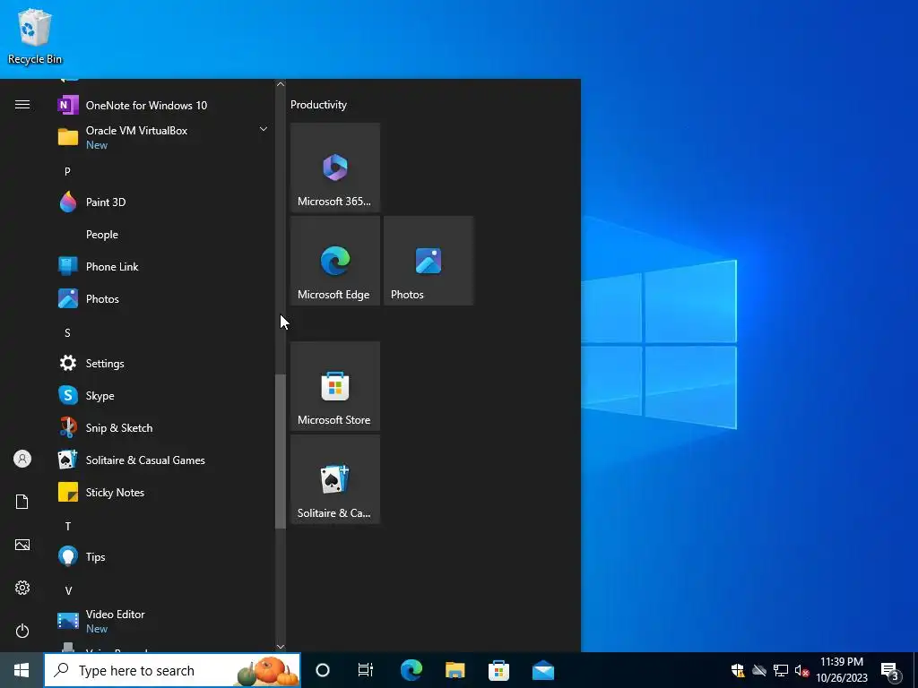The height and width of the screenshot is (688, 918).
Task: Click the letter P group header
Action: 67,171
